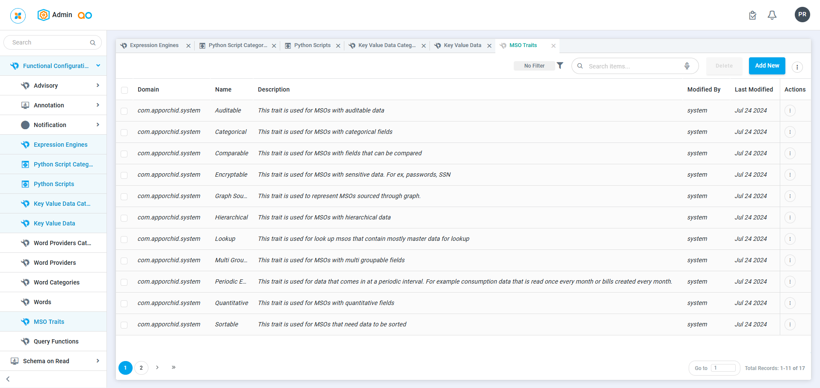Select the Categorical trait checkbox
820x388 pixels.
click(124, 132)
